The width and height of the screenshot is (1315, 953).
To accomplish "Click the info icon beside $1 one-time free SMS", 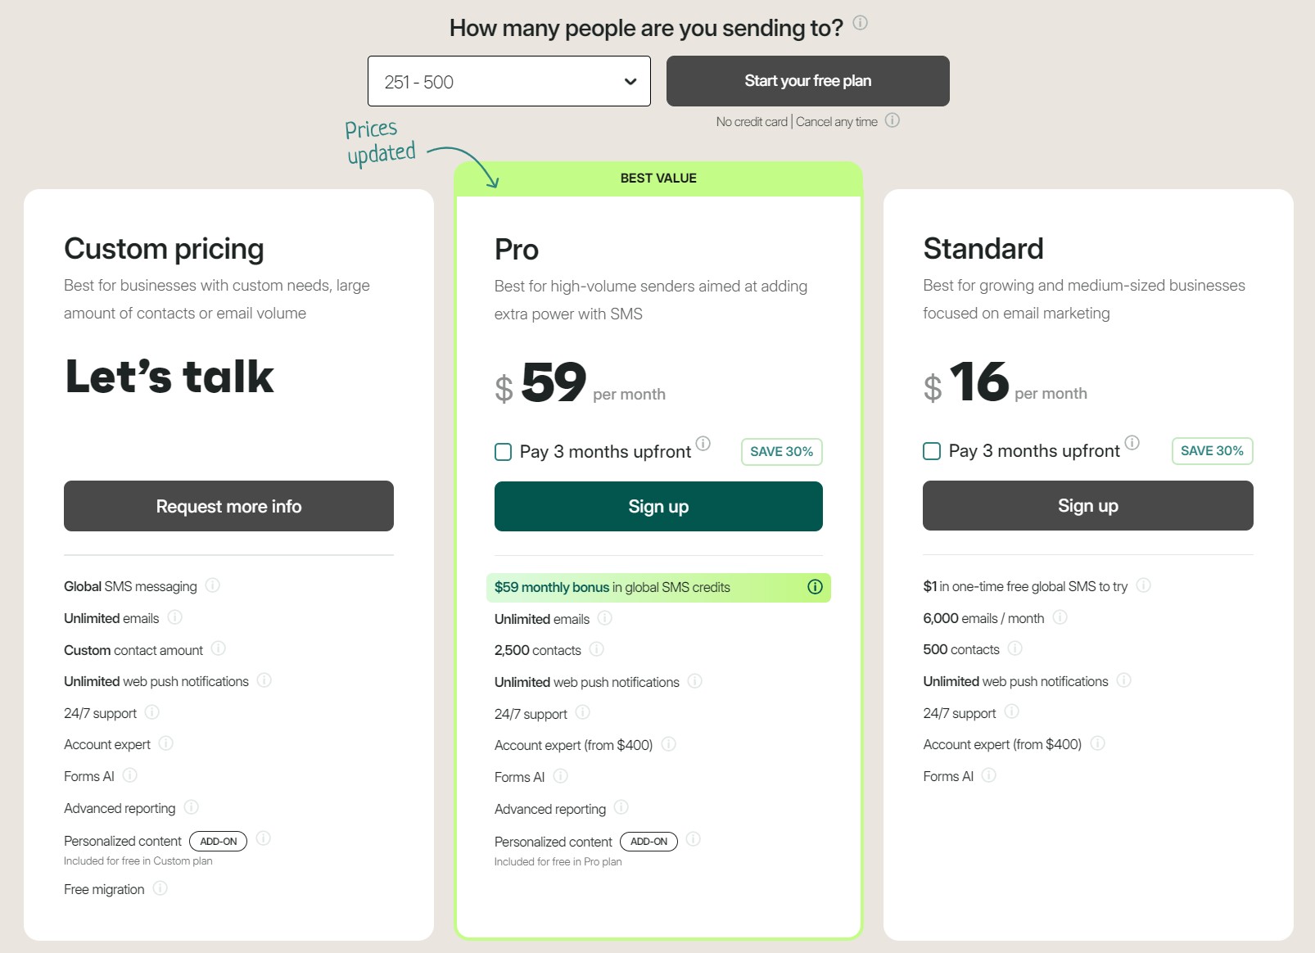I will point(1145,586).
